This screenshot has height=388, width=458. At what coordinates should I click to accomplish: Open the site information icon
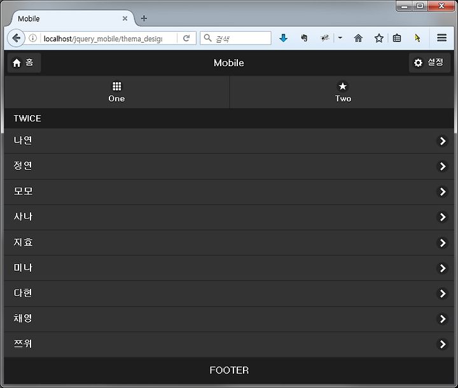pos(32,38)
